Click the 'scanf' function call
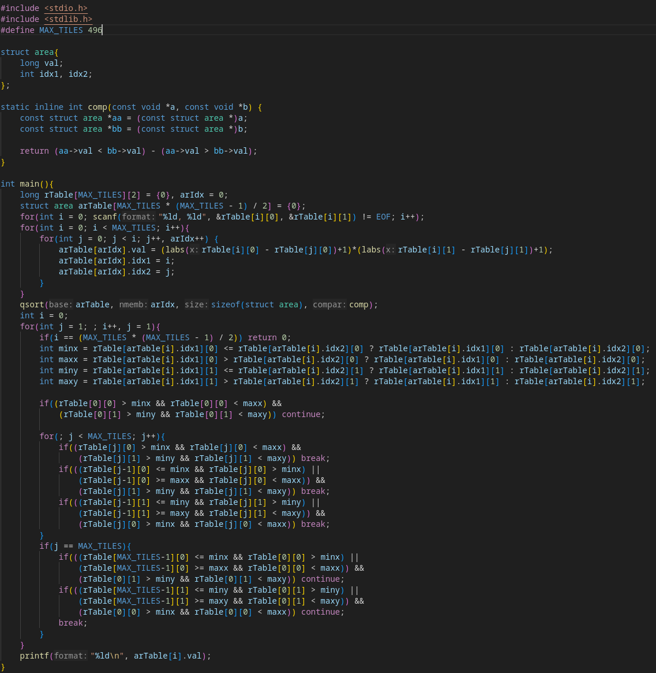Screen dimensions: 656x673 tap(105, 217)
